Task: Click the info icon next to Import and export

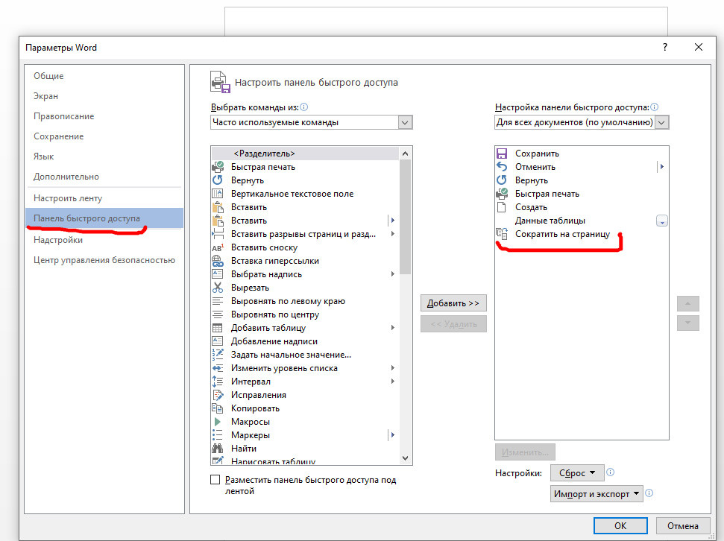Action: 649,493
